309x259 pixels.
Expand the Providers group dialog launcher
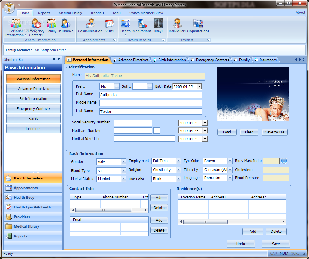[x=208, y=40]
